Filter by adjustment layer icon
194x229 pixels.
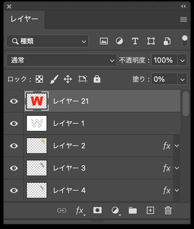(x=119, y=41)
